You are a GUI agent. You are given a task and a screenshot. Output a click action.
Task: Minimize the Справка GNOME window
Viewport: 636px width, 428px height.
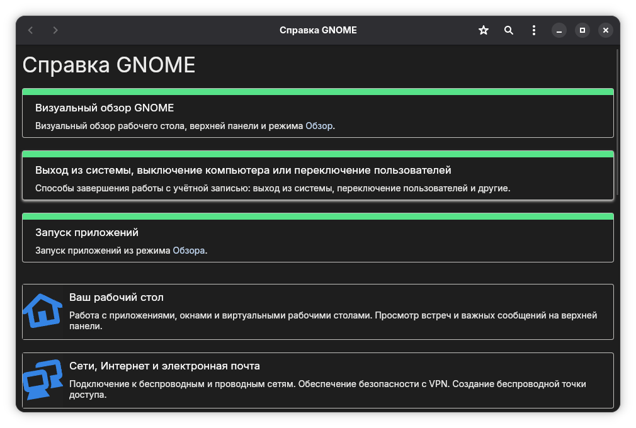pos(559,30)
